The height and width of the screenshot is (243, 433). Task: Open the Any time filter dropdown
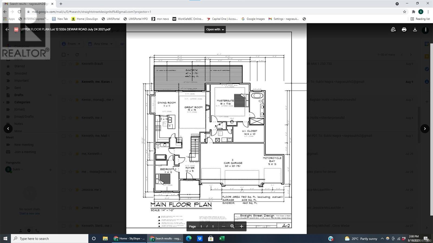point(100,44)
